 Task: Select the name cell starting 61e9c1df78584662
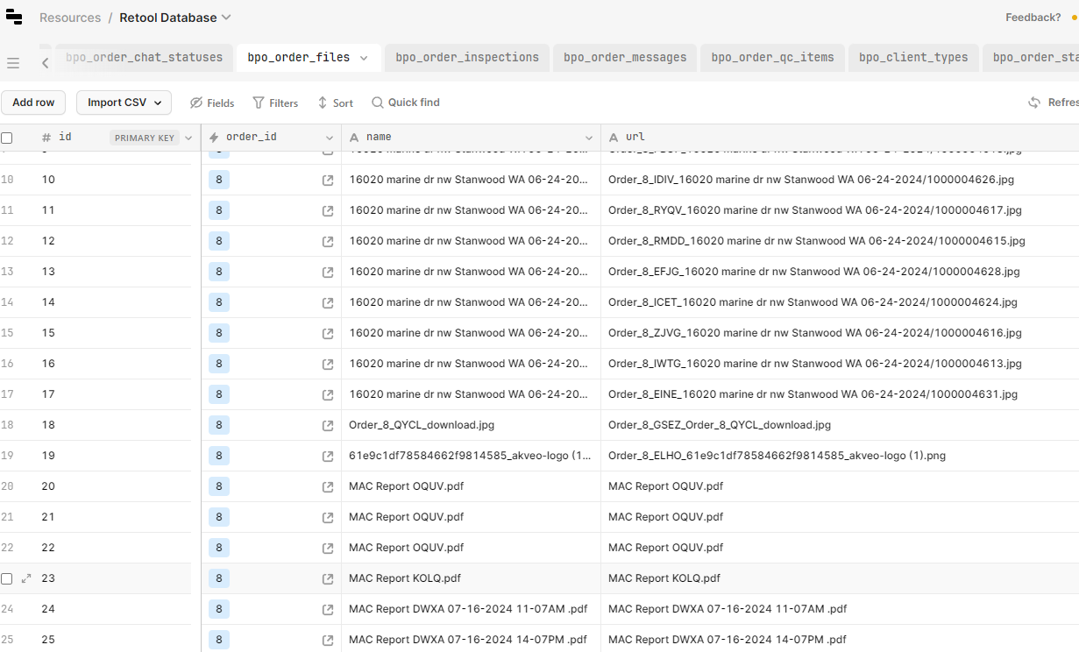click(471, 456)
